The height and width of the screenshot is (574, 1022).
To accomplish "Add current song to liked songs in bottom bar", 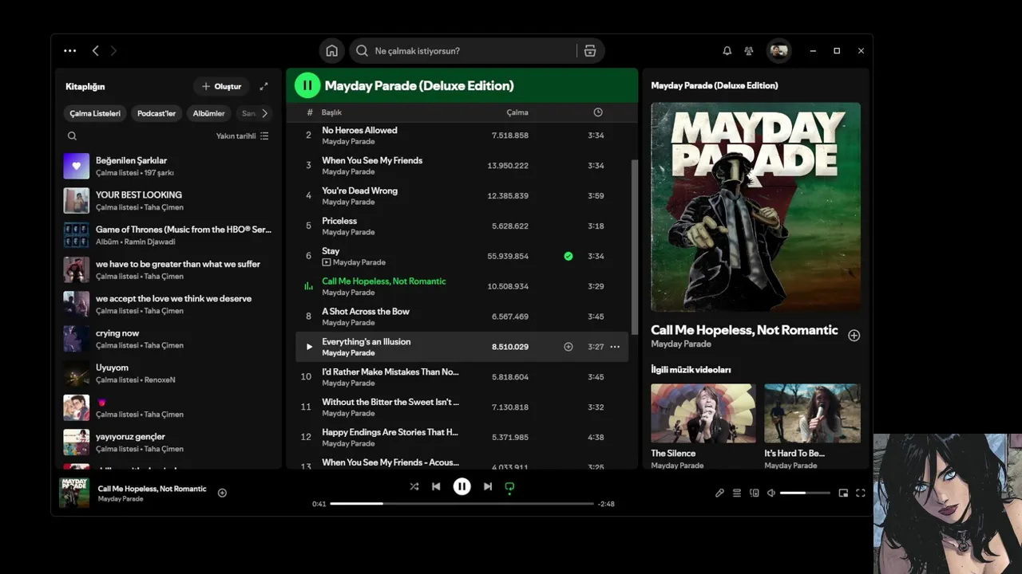I will [222, 493].
